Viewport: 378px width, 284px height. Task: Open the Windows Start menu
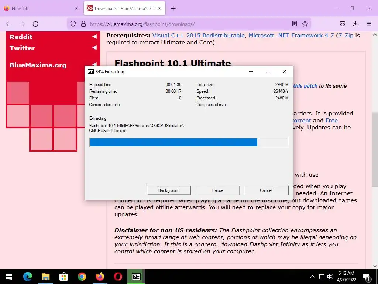9,277
